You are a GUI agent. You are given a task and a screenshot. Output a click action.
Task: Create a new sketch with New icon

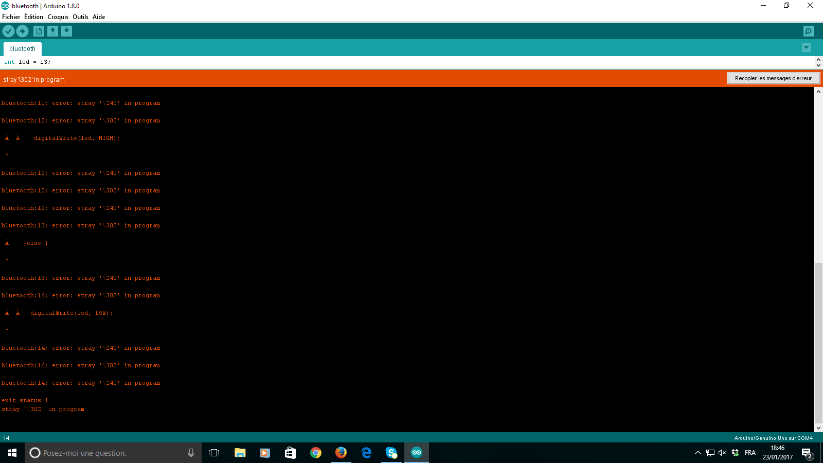point(39,31)
